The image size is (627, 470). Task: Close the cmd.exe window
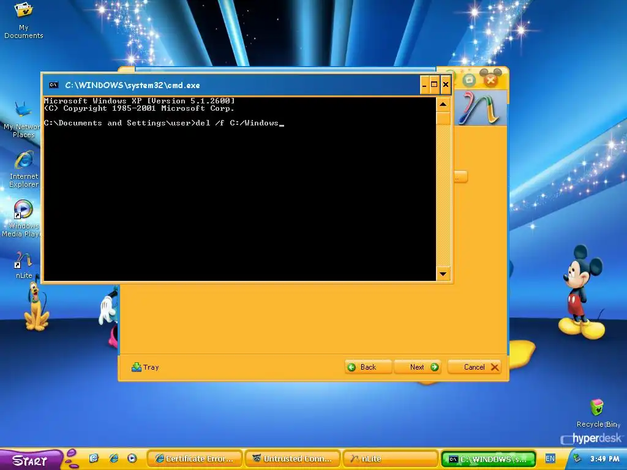click(x=446, y=84)
